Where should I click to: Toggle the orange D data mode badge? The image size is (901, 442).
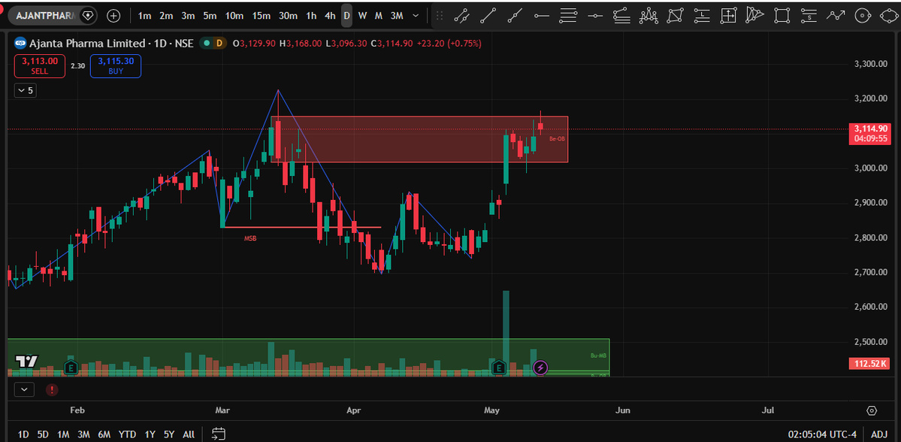[219, 43]
